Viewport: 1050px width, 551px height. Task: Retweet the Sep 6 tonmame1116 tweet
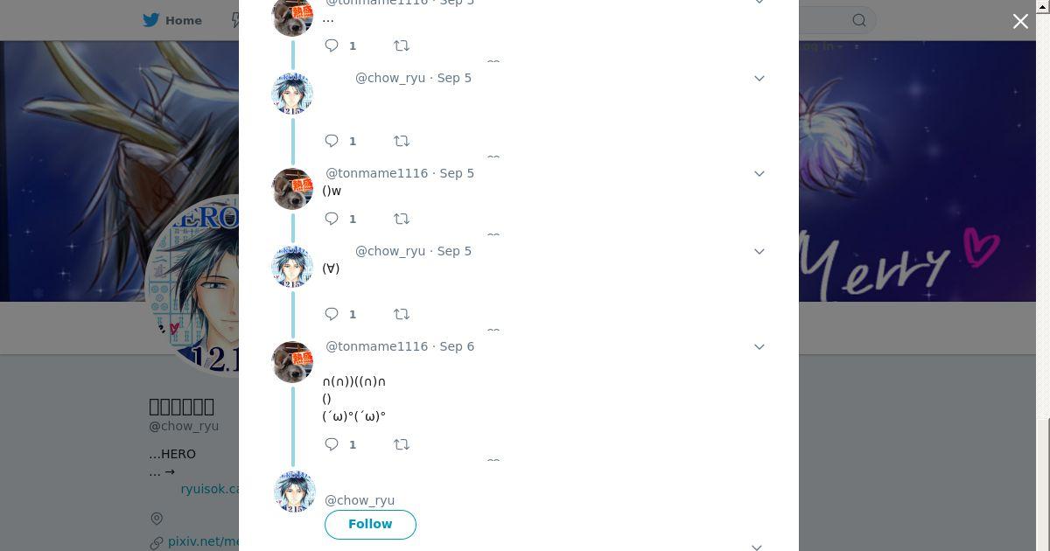402,444
